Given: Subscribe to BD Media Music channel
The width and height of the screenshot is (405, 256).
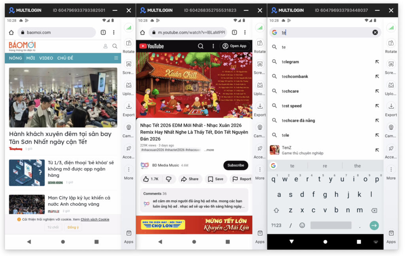Looking at the screenshot, I should [x=235, y=165].
